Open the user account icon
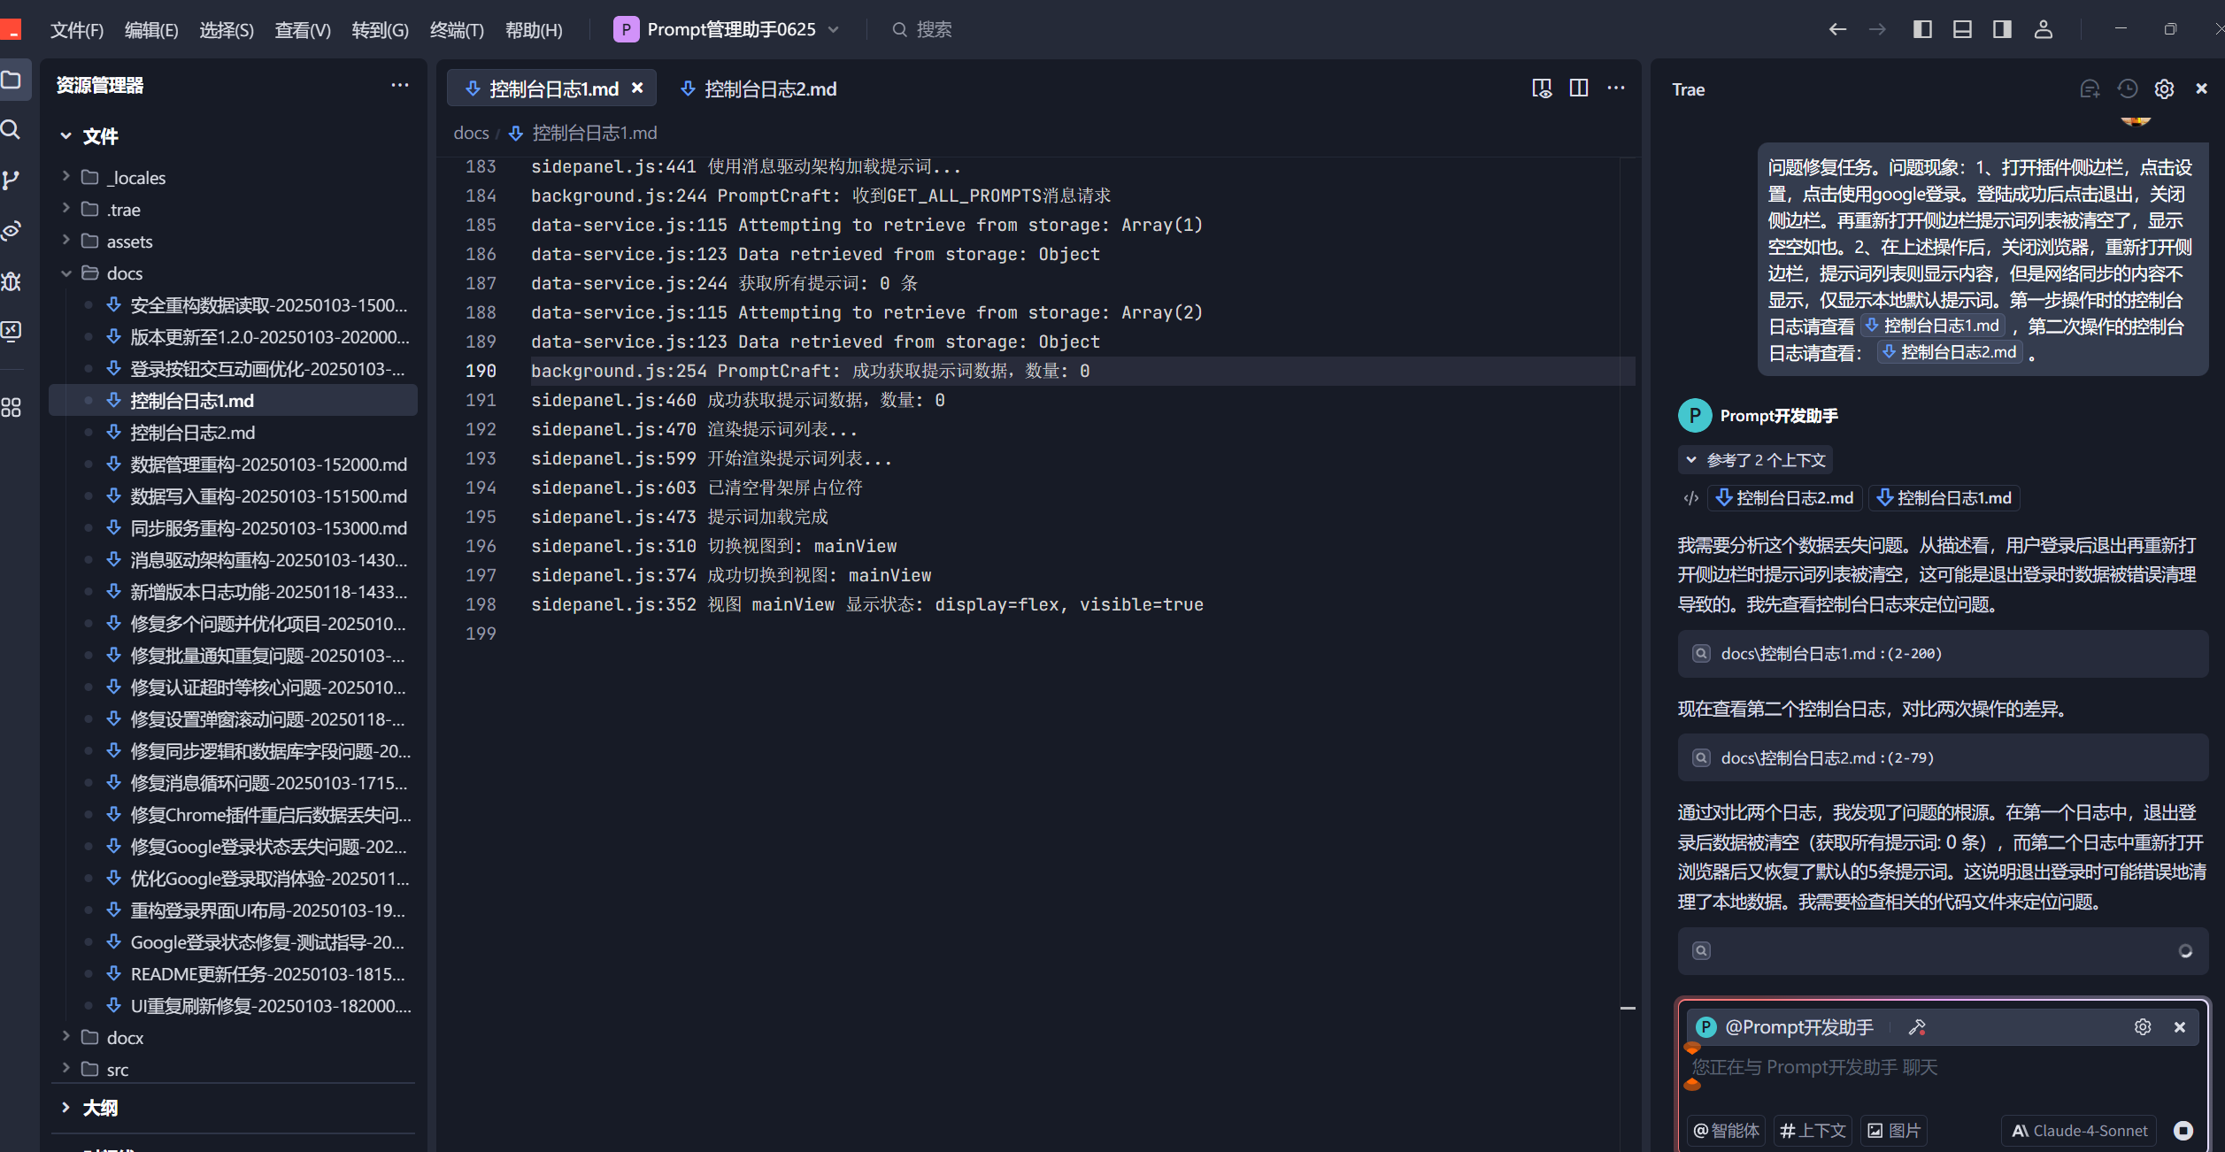 pyautogui.click(x=2044, y=29)
